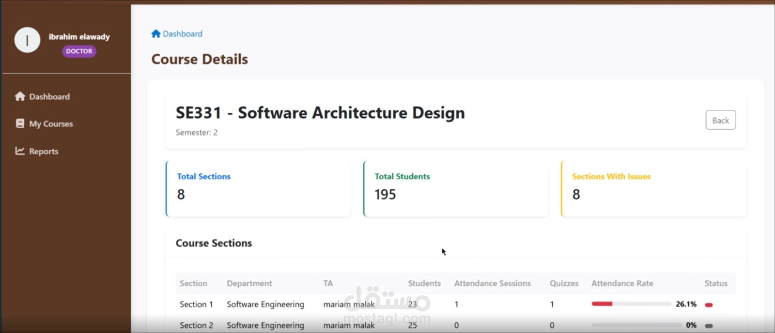This screenshot has height=333, width=775.
Task: Select the Total Students card
Action: (456, 189)
